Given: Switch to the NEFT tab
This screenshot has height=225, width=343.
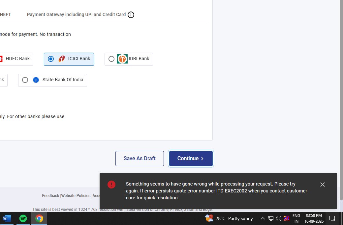Looking at the screenshot, I should [x=6, y=14].
